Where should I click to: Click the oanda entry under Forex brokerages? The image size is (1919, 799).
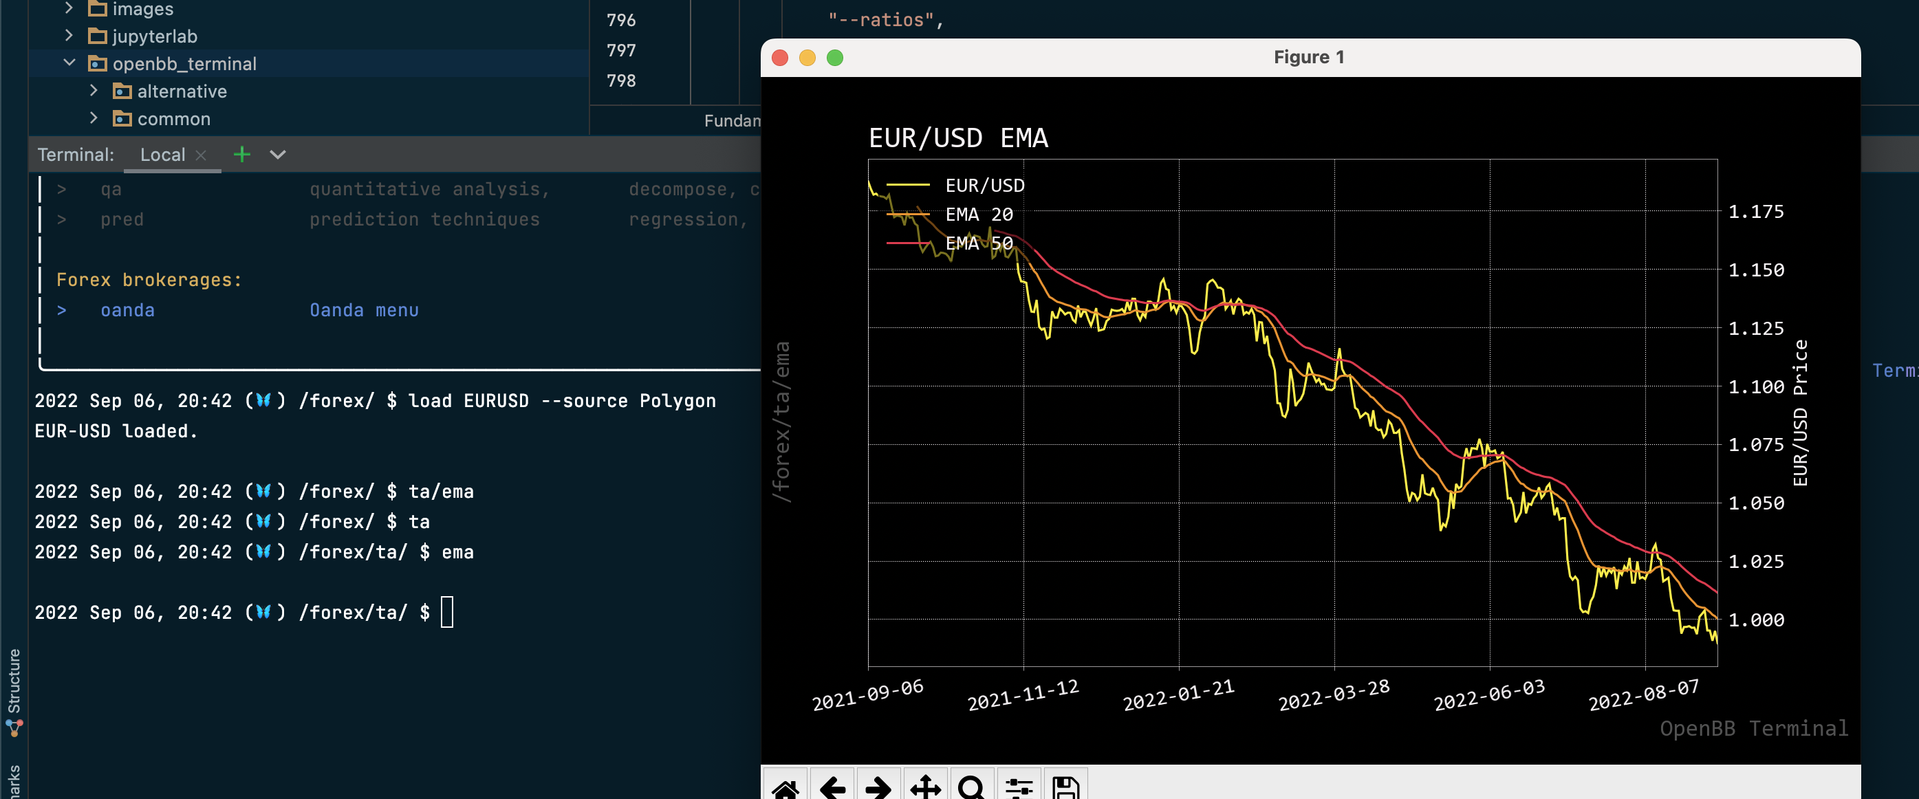[x=127, y=310]
